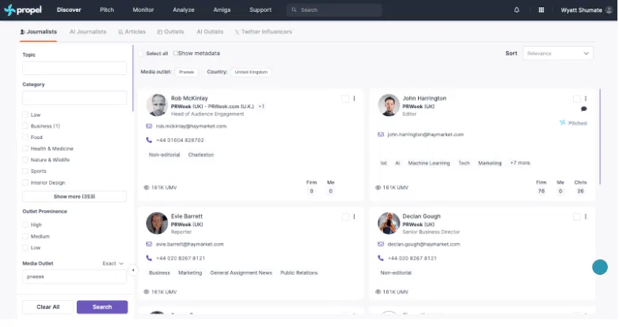
Task: Click Declan Gough's email envelope icon
Action: click(x=381, y=244)
